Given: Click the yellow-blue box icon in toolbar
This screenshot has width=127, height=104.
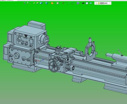Looking at the screenshot, I should pos(38,3).
